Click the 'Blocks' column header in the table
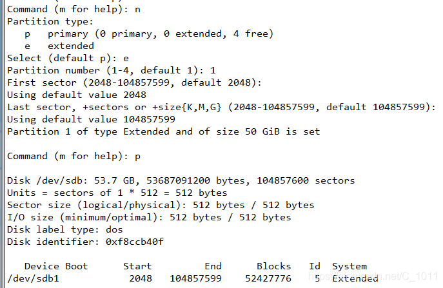 click(x=274, y=266)
